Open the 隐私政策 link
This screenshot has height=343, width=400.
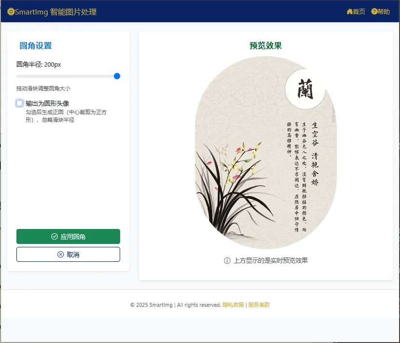(233, 305)
